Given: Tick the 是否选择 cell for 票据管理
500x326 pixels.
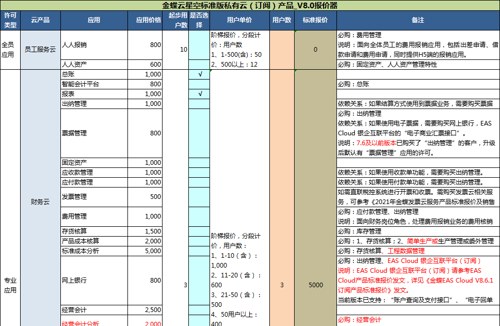Looking at the screenshot, I should (199, 133).
